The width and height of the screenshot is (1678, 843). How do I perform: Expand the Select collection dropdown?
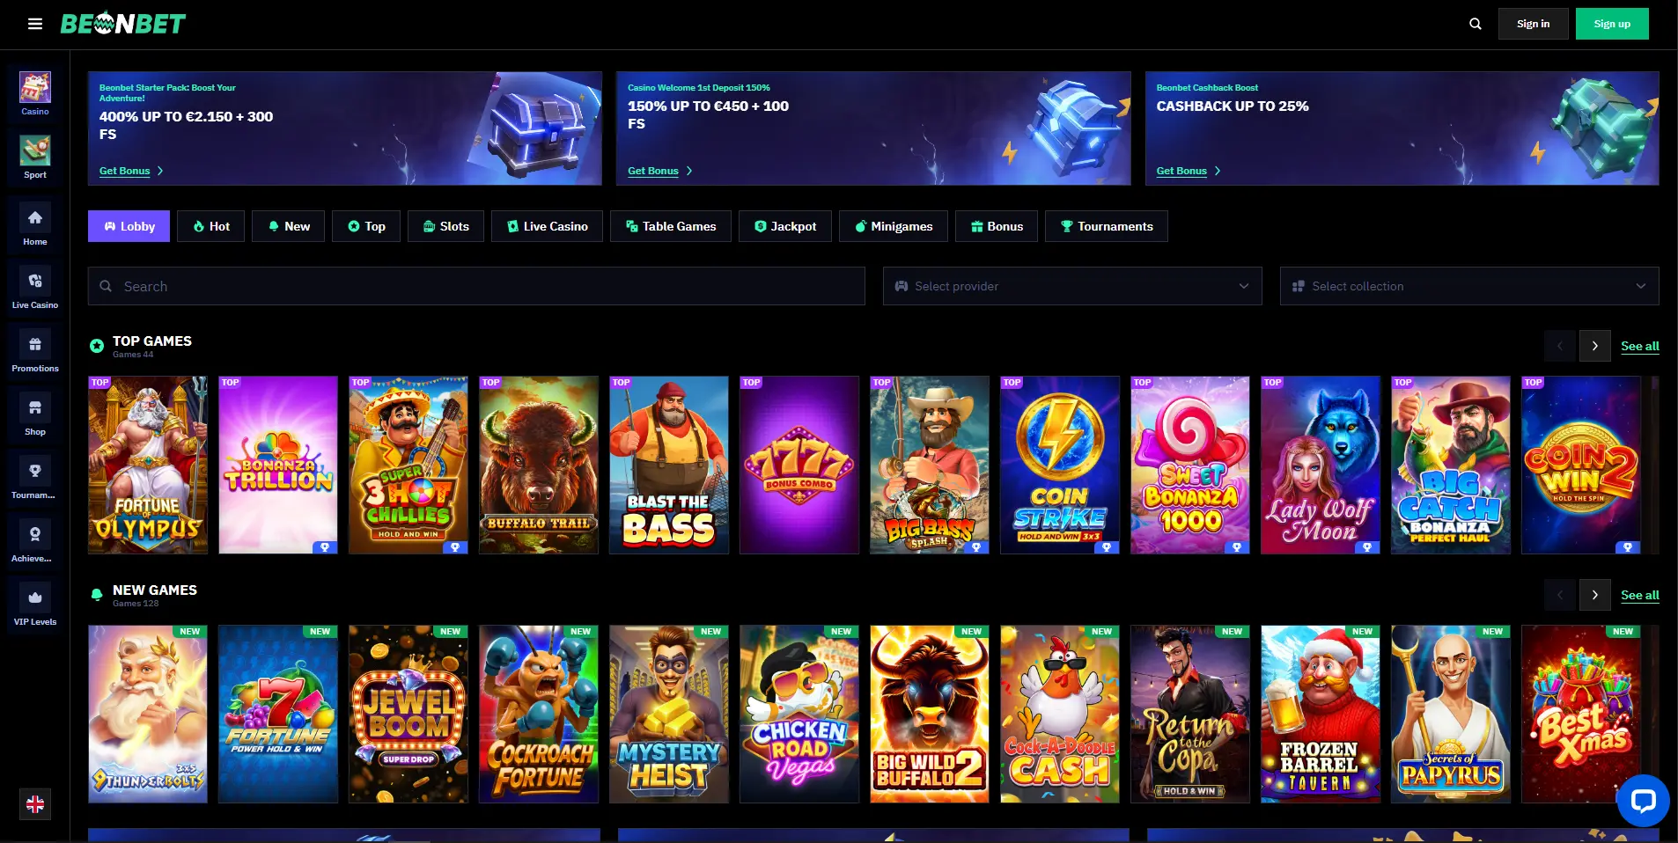[x=1469, y=286]
